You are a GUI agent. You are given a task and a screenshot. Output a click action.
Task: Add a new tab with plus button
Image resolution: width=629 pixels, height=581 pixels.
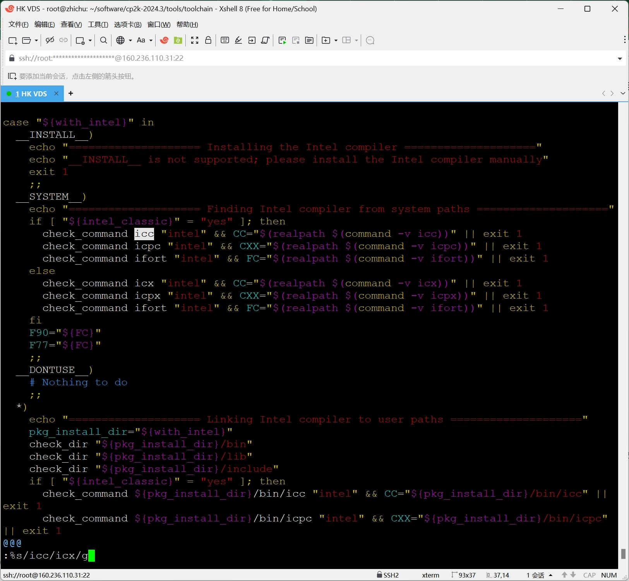click(x=71, y=93)
